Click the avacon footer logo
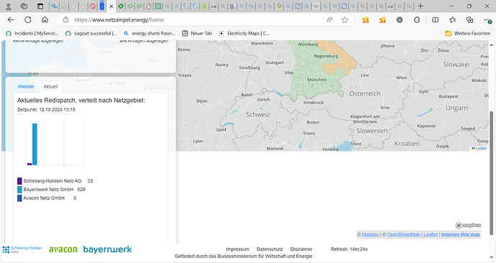496x263 pixels. 63,249
